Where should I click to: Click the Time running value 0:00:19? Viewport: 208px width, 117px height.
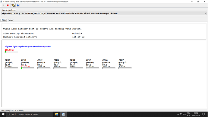(77, 33)
